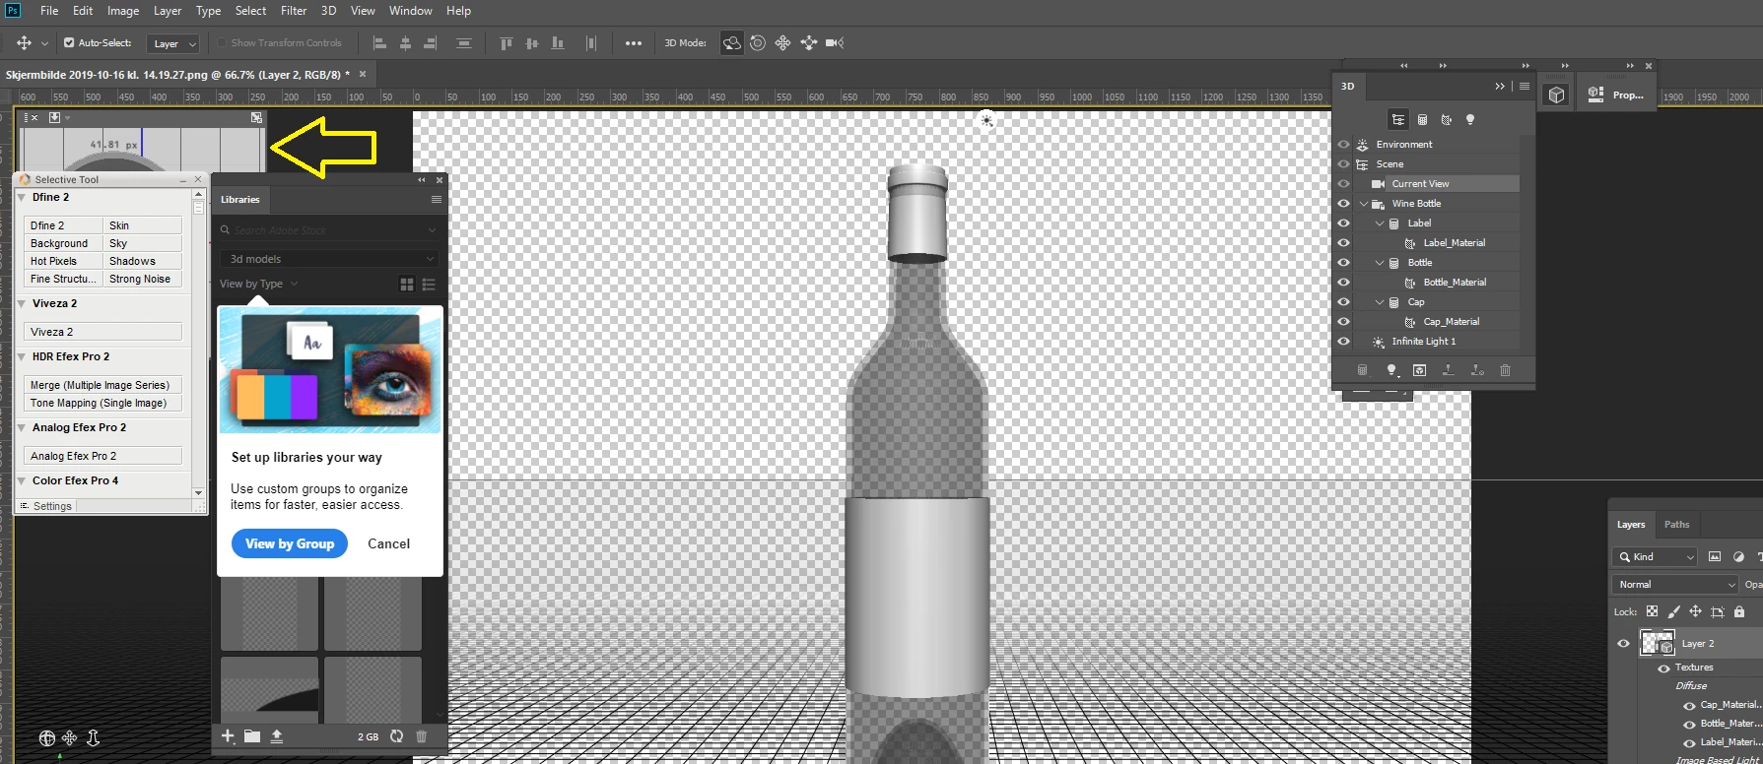Toggle the Auto-Select checkbox
This screenshot has height=764, width=1763.
69,42
